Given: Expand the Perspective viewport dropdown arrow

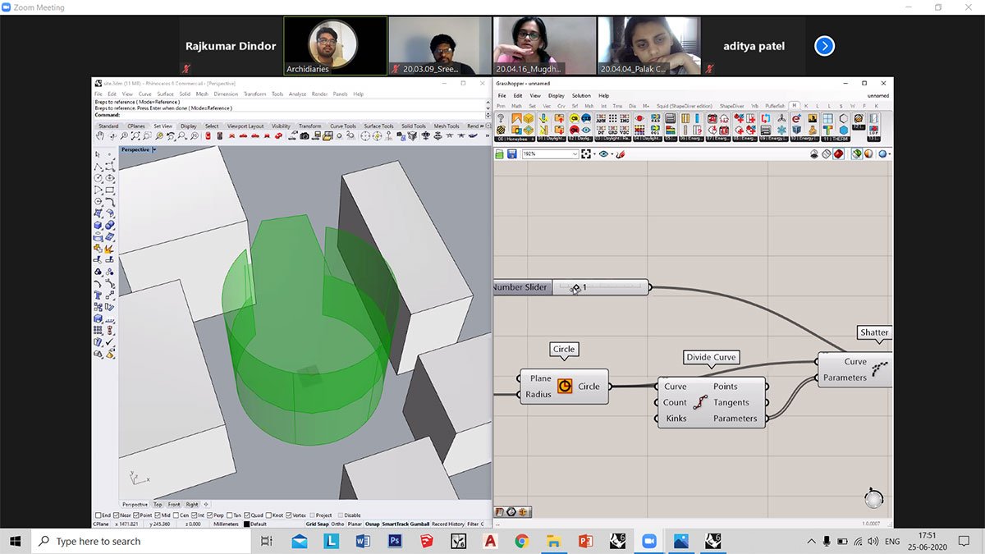Looking at the screenshot, I should (154, 150).
